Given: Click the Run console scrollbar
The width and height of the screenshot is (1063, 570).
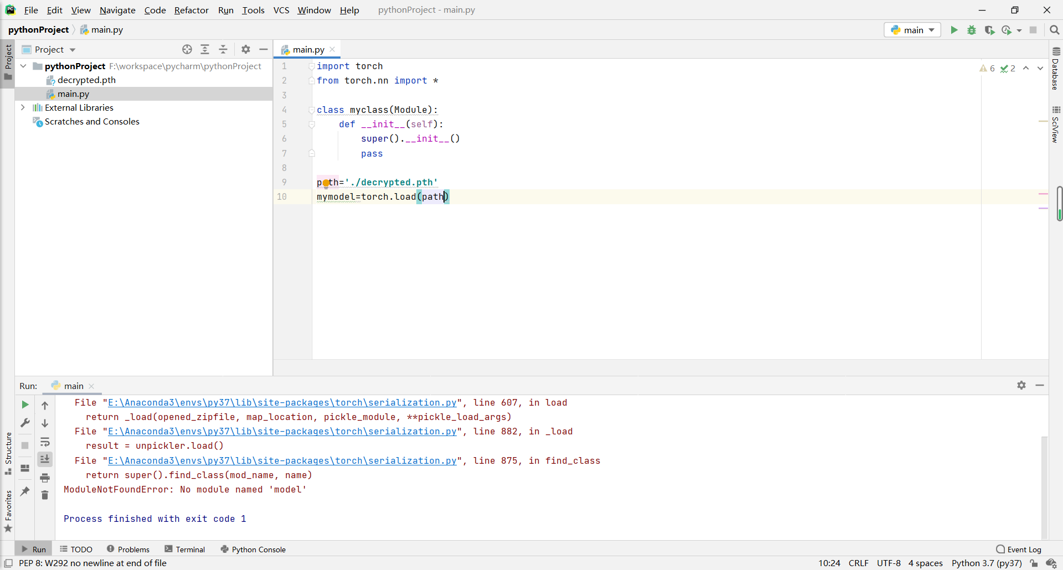Looking at the screenshot, I should [x=1044, y=487].
